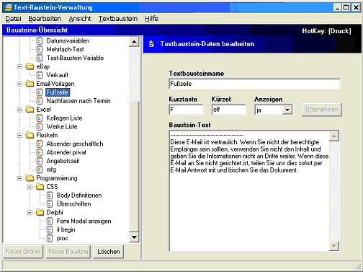The image size is (363, 272).
Task: Click into the Textbausteinname field
Action: (254, 84)
